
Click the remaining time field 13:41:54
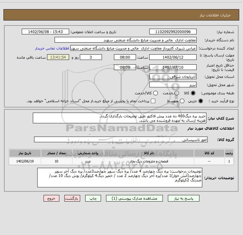click(x=58, y=57)
